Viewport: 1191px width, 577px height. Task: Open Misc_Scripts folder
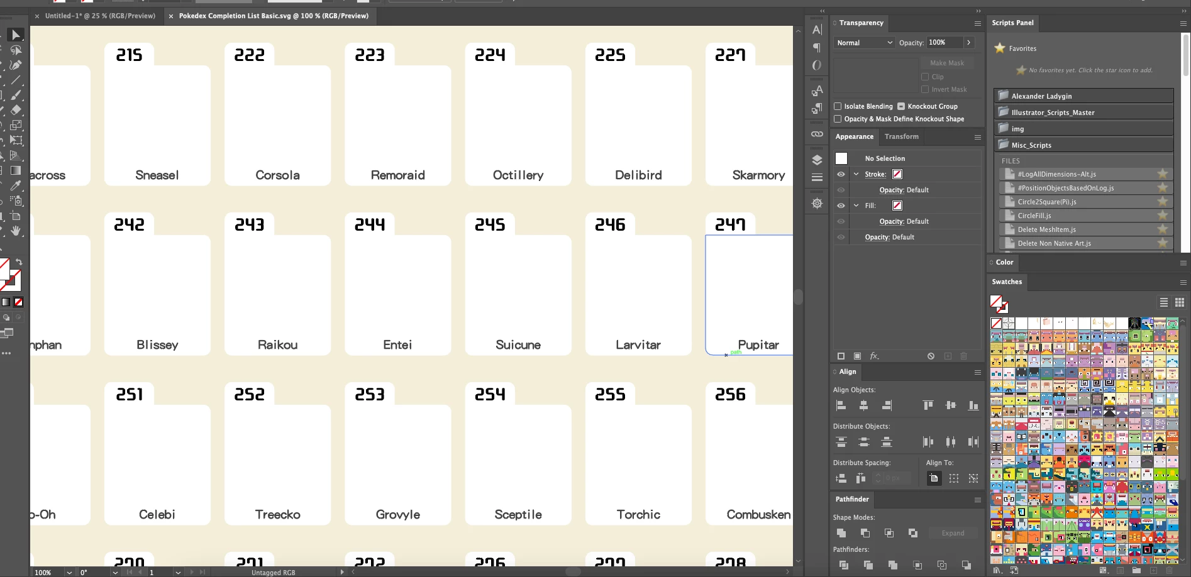(1084, 145)
